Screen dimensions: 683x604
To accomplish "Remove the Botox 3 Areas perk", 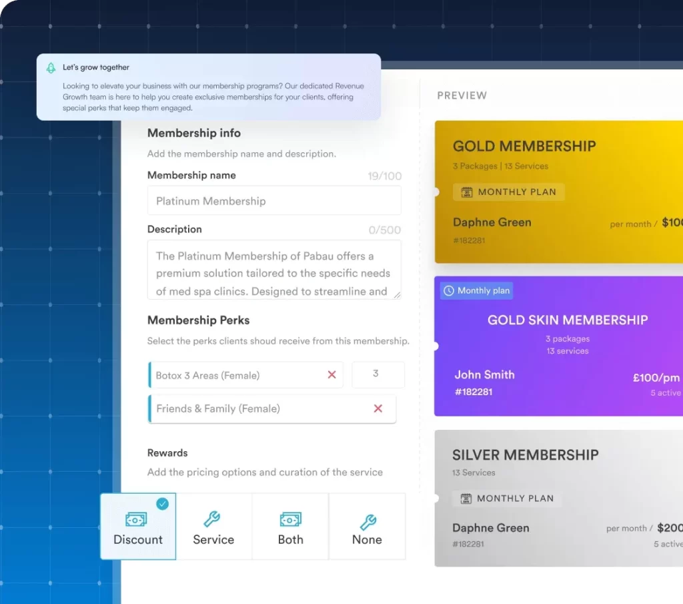I will (x=331, y=374).
